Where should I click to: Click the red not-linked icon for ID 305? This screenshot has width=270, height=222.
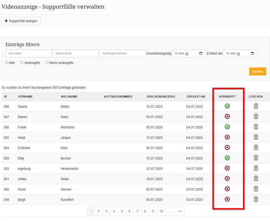[x=227, y=137]
